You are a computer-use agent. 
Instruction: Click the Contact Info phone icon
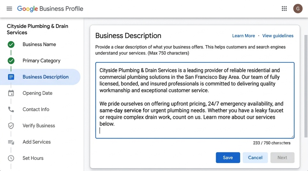(x=11, y=109)
